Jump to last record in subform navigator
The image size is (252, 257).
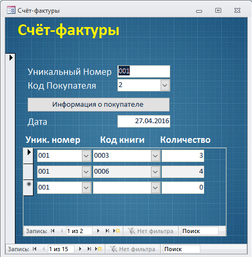tap(107, 231)
